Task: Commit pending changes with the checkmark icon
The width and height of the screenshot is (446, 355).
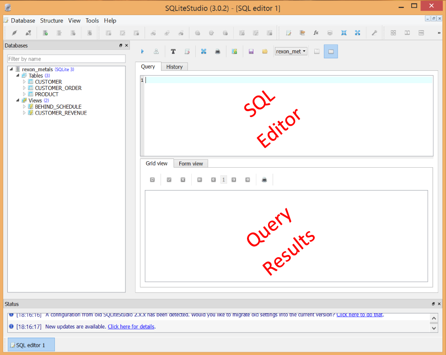Action: [x=169, y=180]
